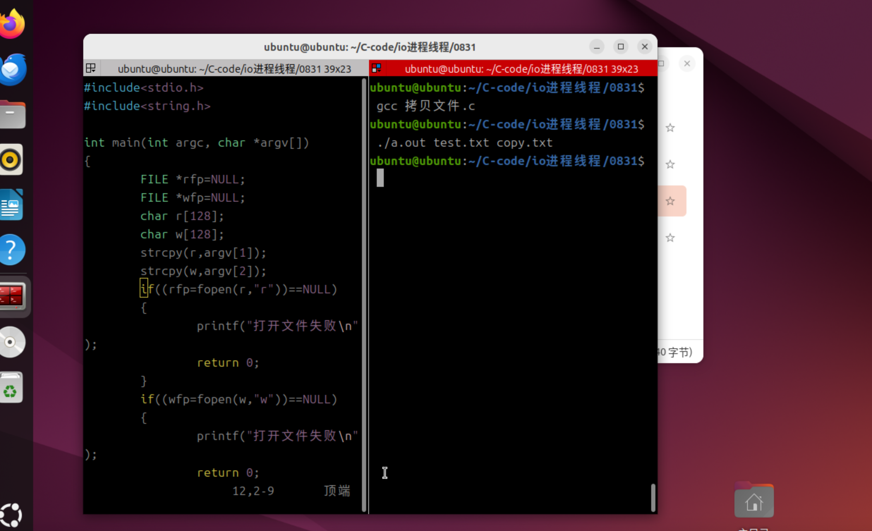Open the left terminal pane's group icon
Viewport: 872px width, 531px height.
pyautogui.click(x=91, y=68)
